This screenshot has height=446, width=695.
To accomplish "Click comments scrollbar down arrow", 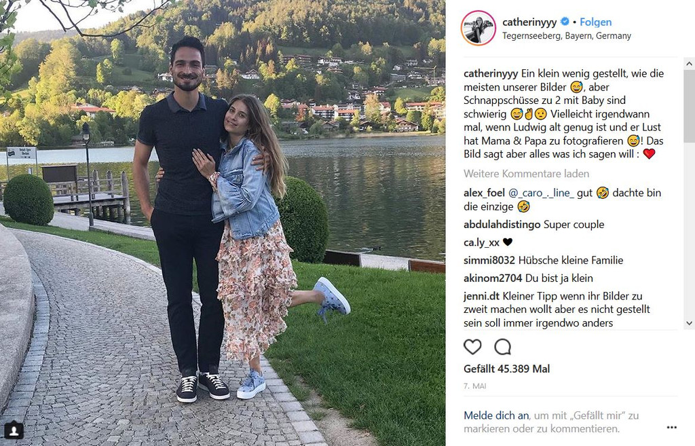I will [690, 323].
